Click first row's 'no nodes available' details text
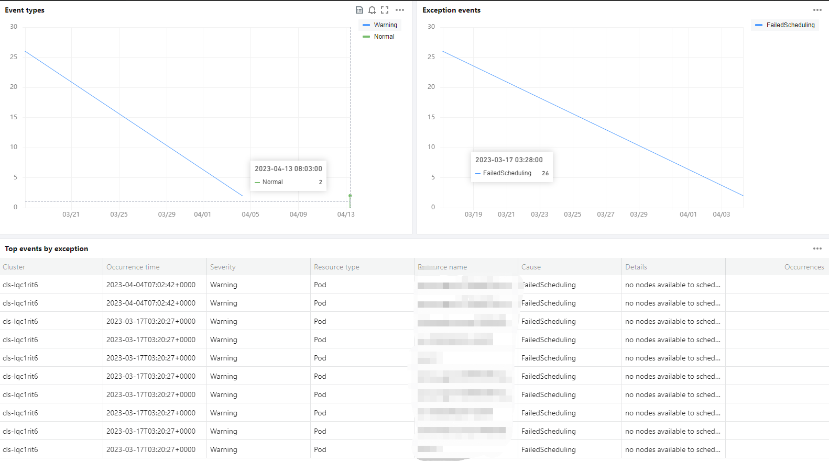Image resolution: width=829 pixels, height=463 pixels. click(x=673, y=285)
